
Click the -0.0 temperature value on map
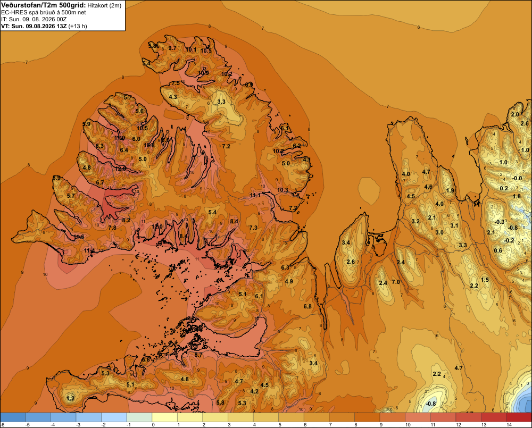[x=517, y=178]
